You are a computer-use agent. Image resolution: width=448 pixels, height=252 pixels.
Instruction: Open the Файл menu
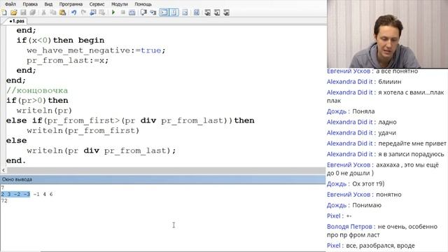[10, 4]
